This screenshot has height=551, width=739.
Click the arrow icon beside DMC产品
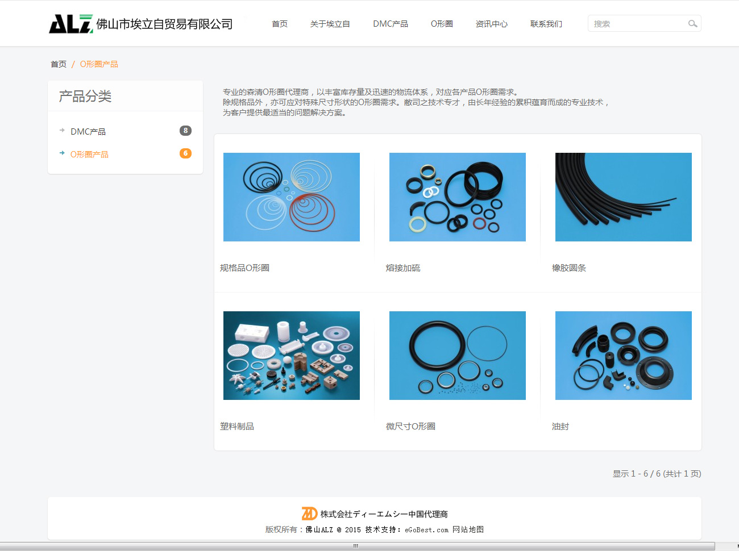[x=62, y=131]
